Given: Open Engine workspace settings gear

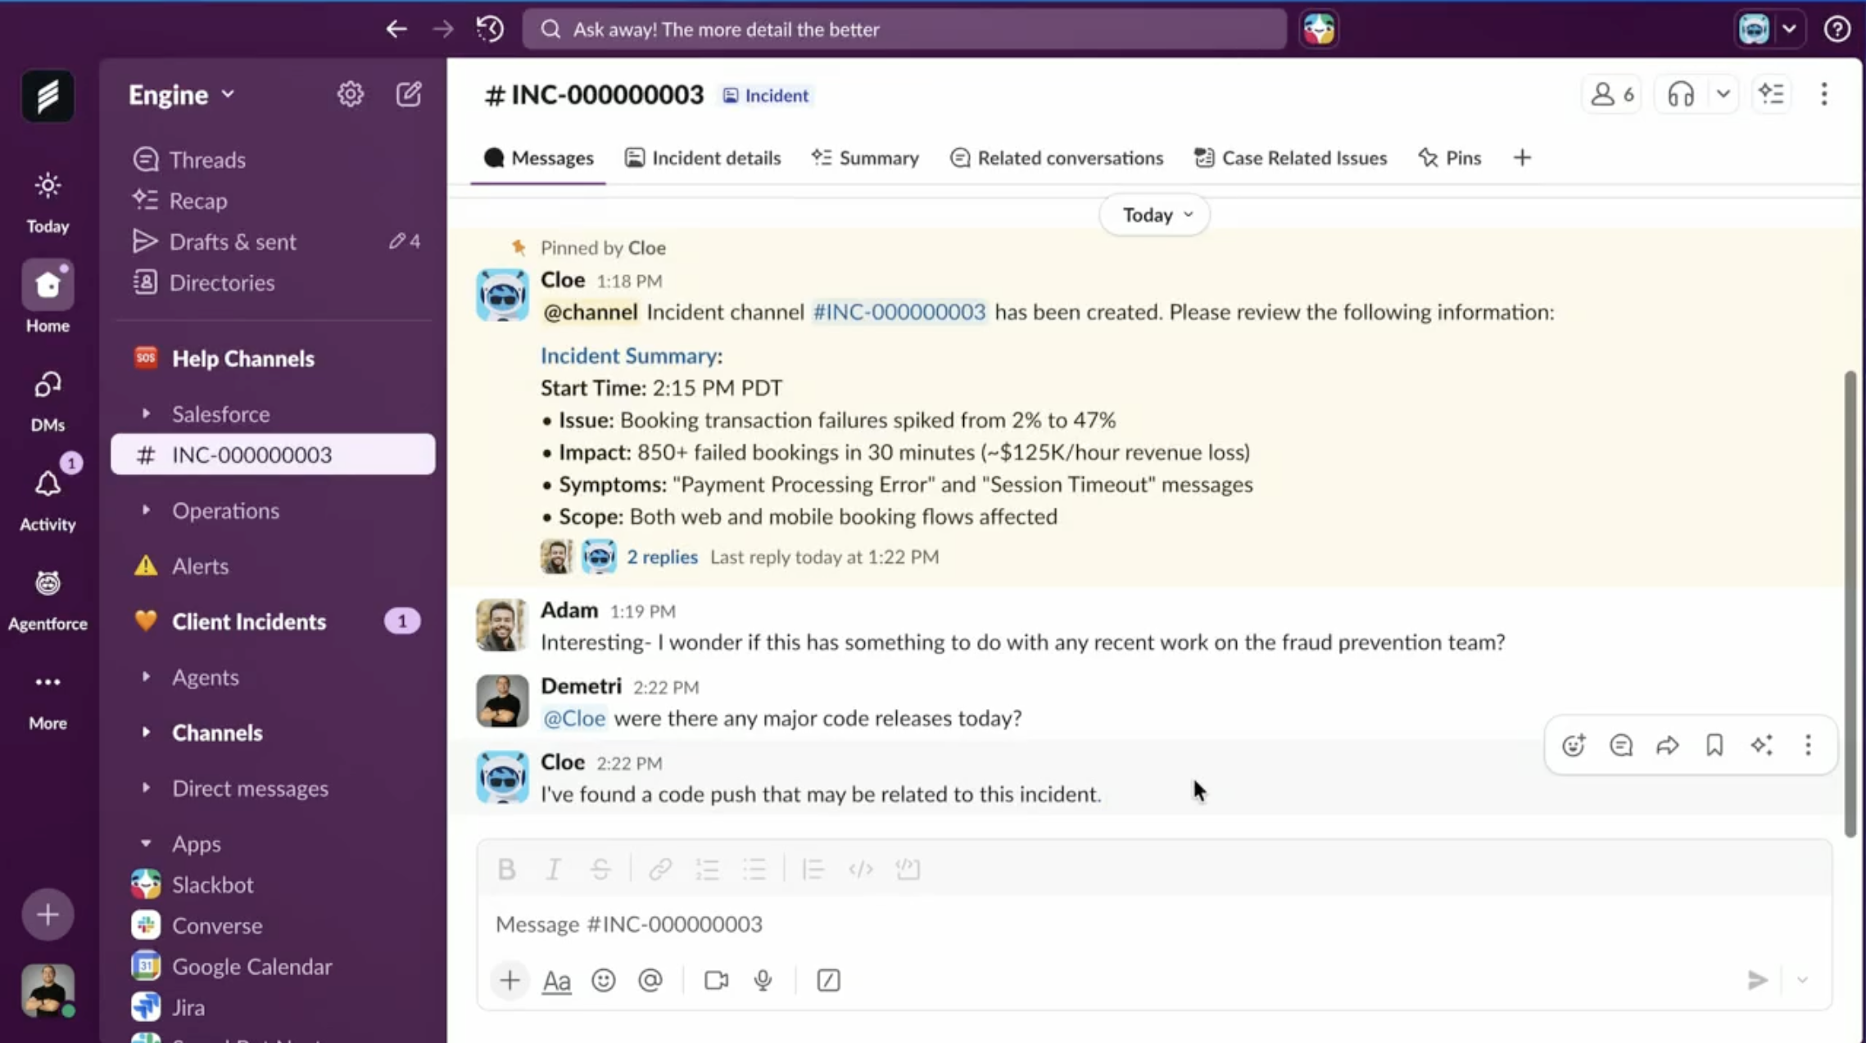Looking at the screenshot, I should pyautogui.click(x=350, y=94).
